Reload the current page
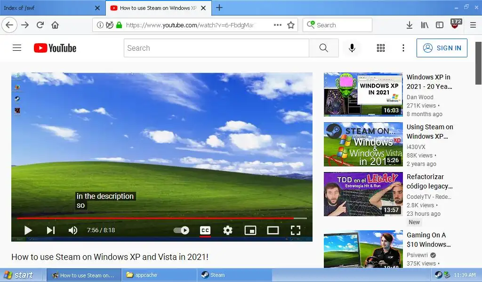The image size is (482, 282). pos(40,25)
